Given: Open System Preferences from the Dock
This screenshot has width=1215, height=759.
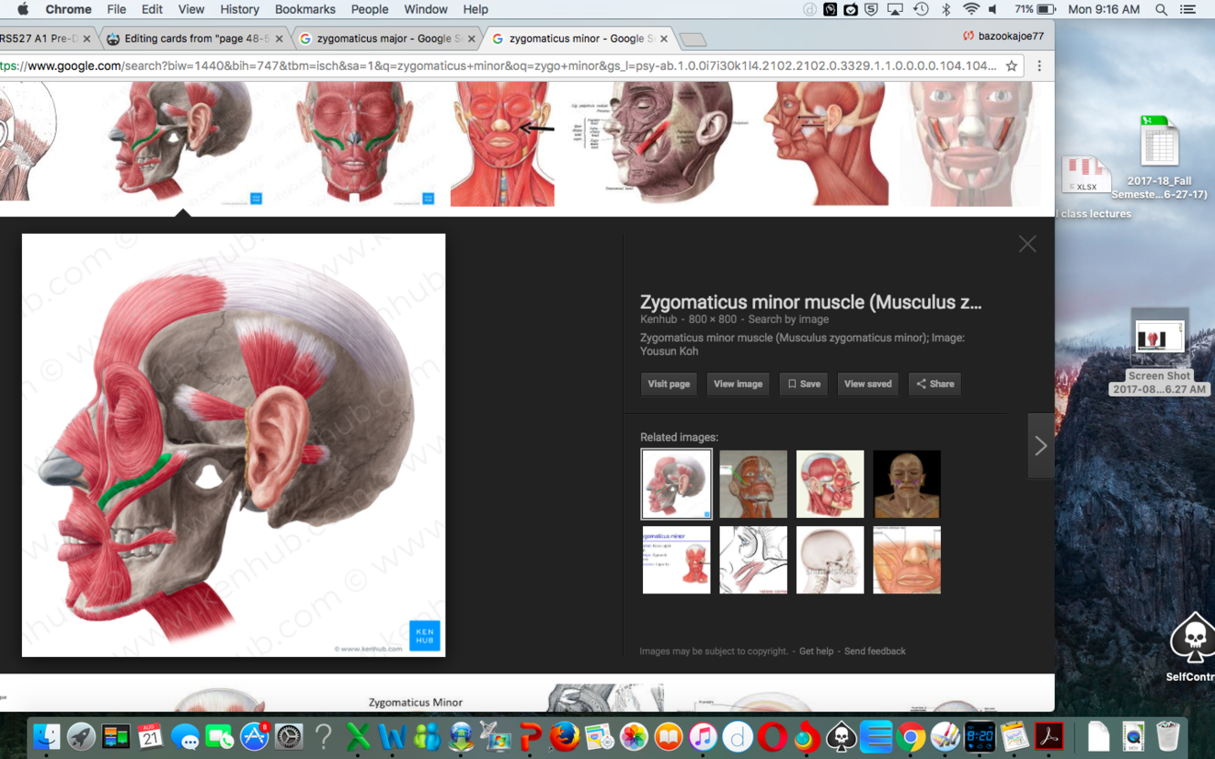Looking at the screenshot, I should (289, 736).
